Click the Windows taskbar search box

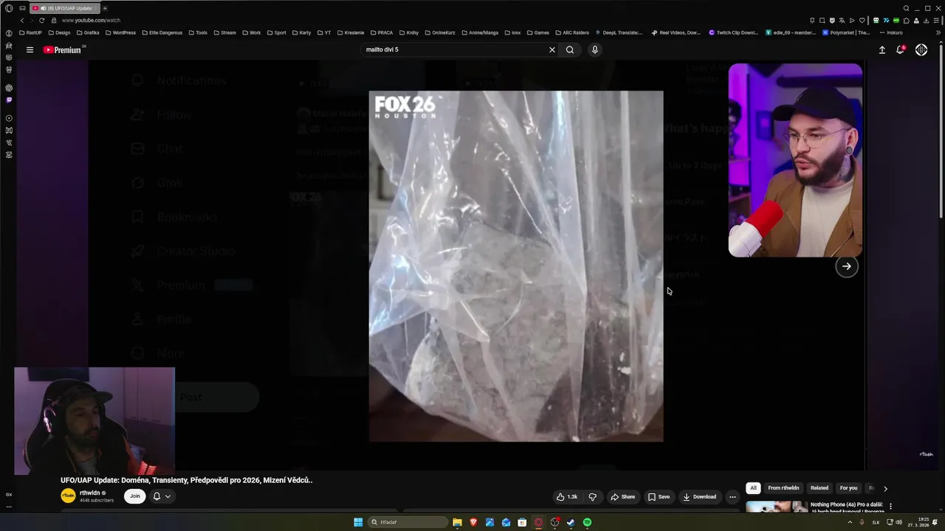(x=408, y=522)
